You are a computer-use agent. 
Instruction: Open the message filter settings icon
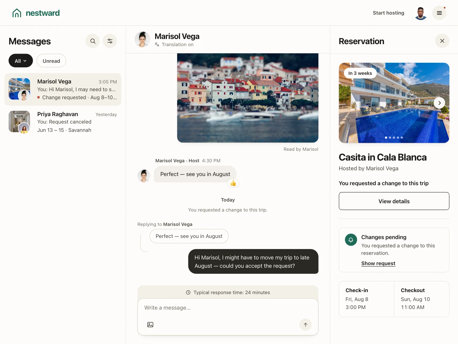110,41
